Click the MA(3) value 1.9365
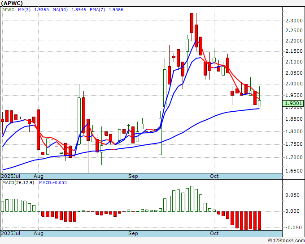The image size is (305, 244). [x=41, y=10]
